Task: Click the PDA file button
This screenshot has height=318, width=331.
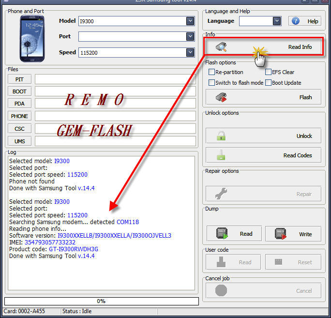Action: pyautogui.click(x=19, y=104)
